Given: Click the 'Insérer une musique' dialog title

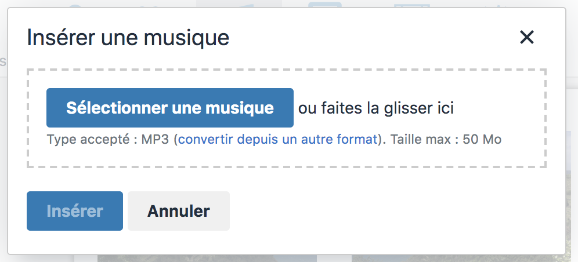Looking at the screenshot, I should [x=128, y=38].
